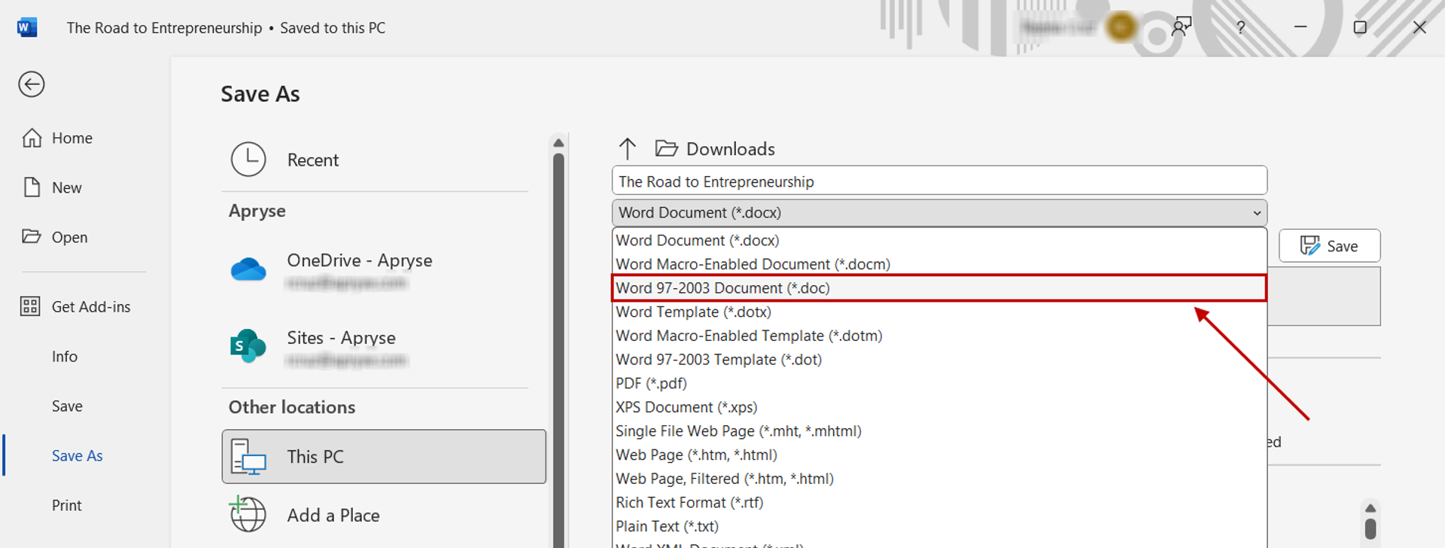Click Save in the left sidebar
Image resolution: width=1445 pixels, height=548 pixels.
pyautogui.click(x=67, y=406)
